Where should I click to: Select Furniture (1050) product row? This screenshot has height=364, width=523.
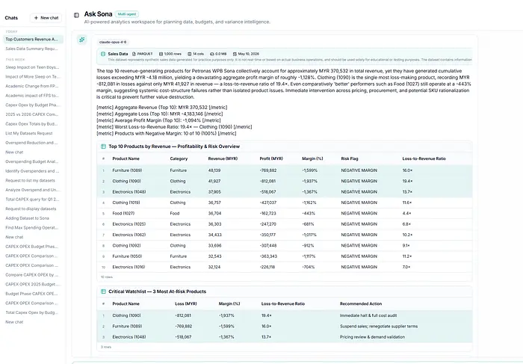point(285,256)
